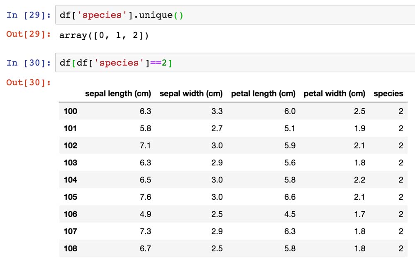Click sepal length value 7.6 in row 105

[145, 197]
